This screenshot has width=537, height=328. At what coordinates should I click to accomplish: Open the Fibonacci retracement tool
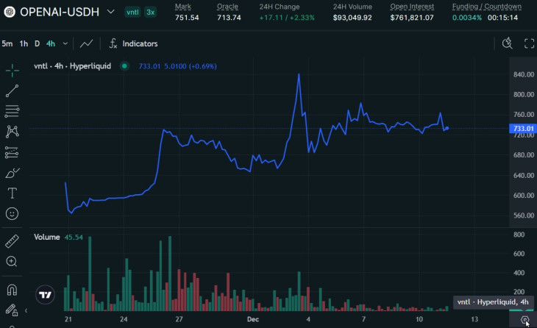click(x=13, y=112)
